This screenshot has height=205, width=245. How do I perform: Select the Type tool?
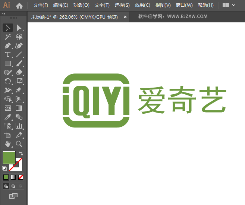pyautogui.click(x=8, y=55)
